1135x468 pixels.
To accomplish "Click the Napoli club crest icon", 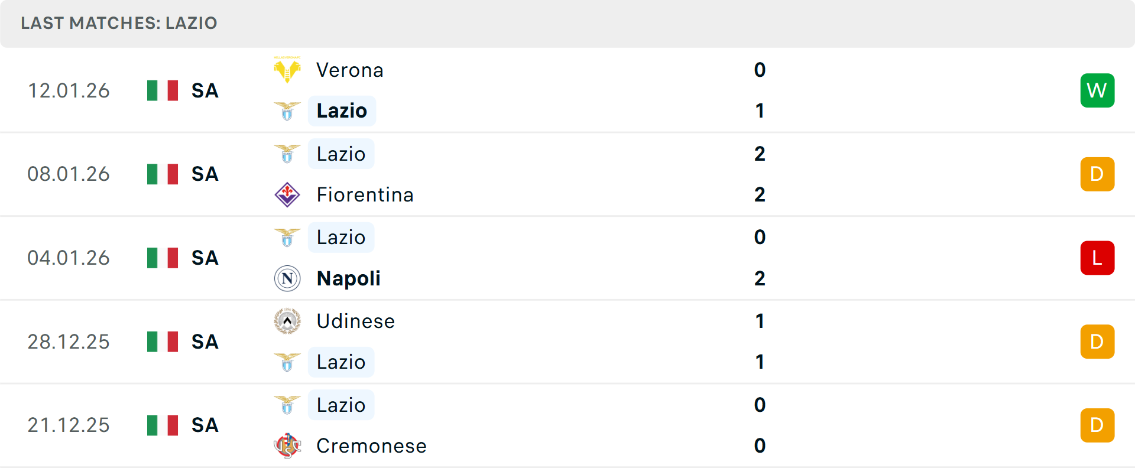I will [x=287, y=278].
